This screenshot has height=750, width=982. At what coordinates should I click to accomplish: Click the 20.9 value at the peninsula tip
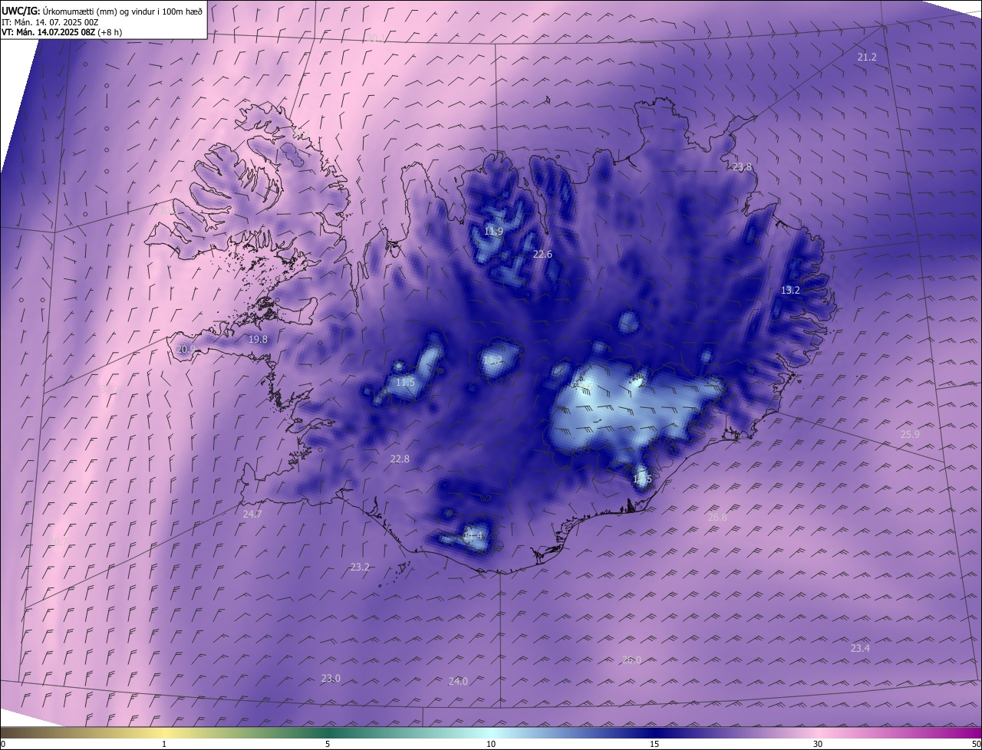tap(186, 349)
